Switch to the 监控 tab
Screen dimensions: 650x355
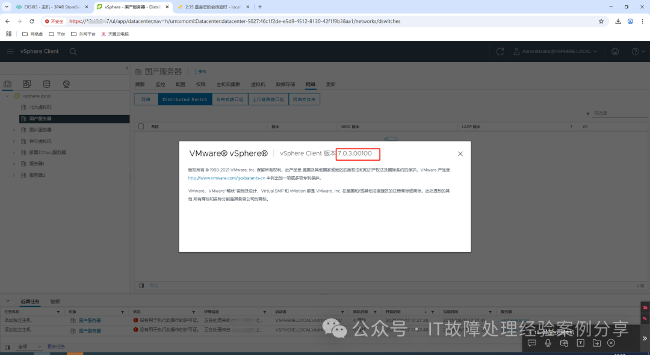(x=160, y=84)
